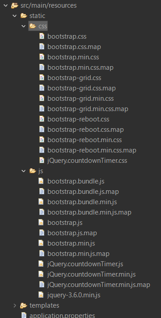This screenshot has width=161, height=318.
Task: Select the bootstrap-reboot.min.css file name
Action: tap(85, 140)
